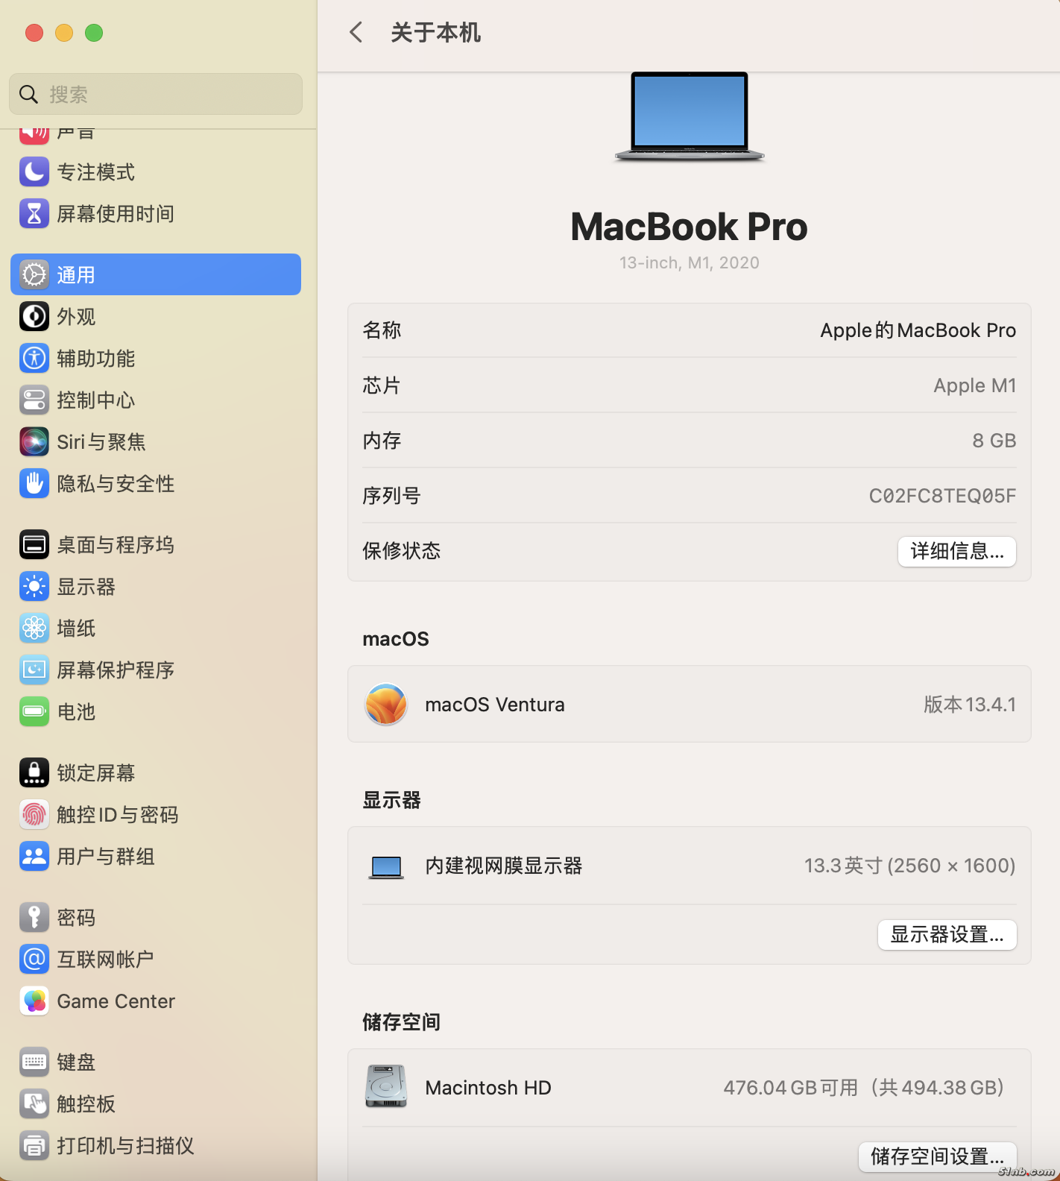Click the macOS Ventura name text

tap(495, 705)
